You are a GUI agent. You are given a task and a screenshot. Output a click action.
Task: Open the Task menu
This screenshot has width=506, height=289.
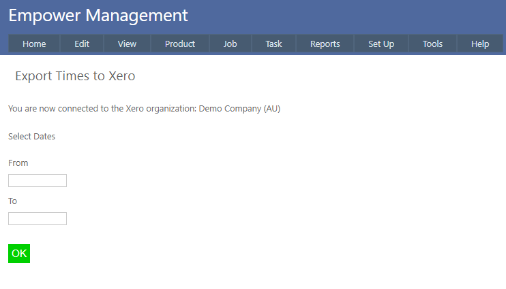tap(273, 44)
